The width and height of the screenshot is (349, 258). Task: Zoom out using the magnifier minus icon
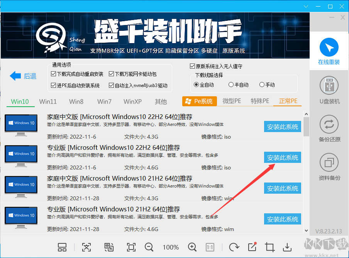pyautogui.click(x=149, y=247)
